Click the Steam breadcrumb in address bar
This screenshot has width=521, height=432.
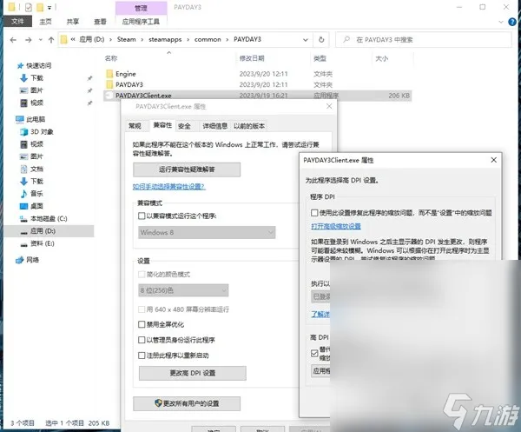[126, 40]
